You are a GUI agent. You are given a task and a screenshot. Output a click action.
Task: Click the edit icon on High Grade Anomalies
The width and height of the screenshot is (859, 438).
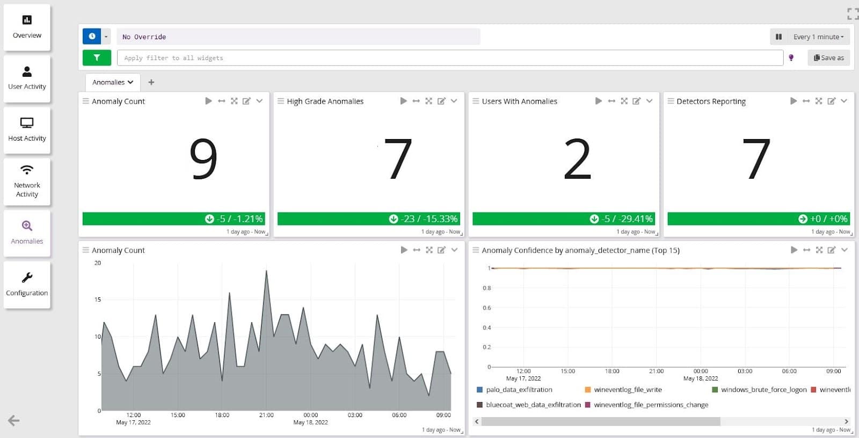[441, 101]
